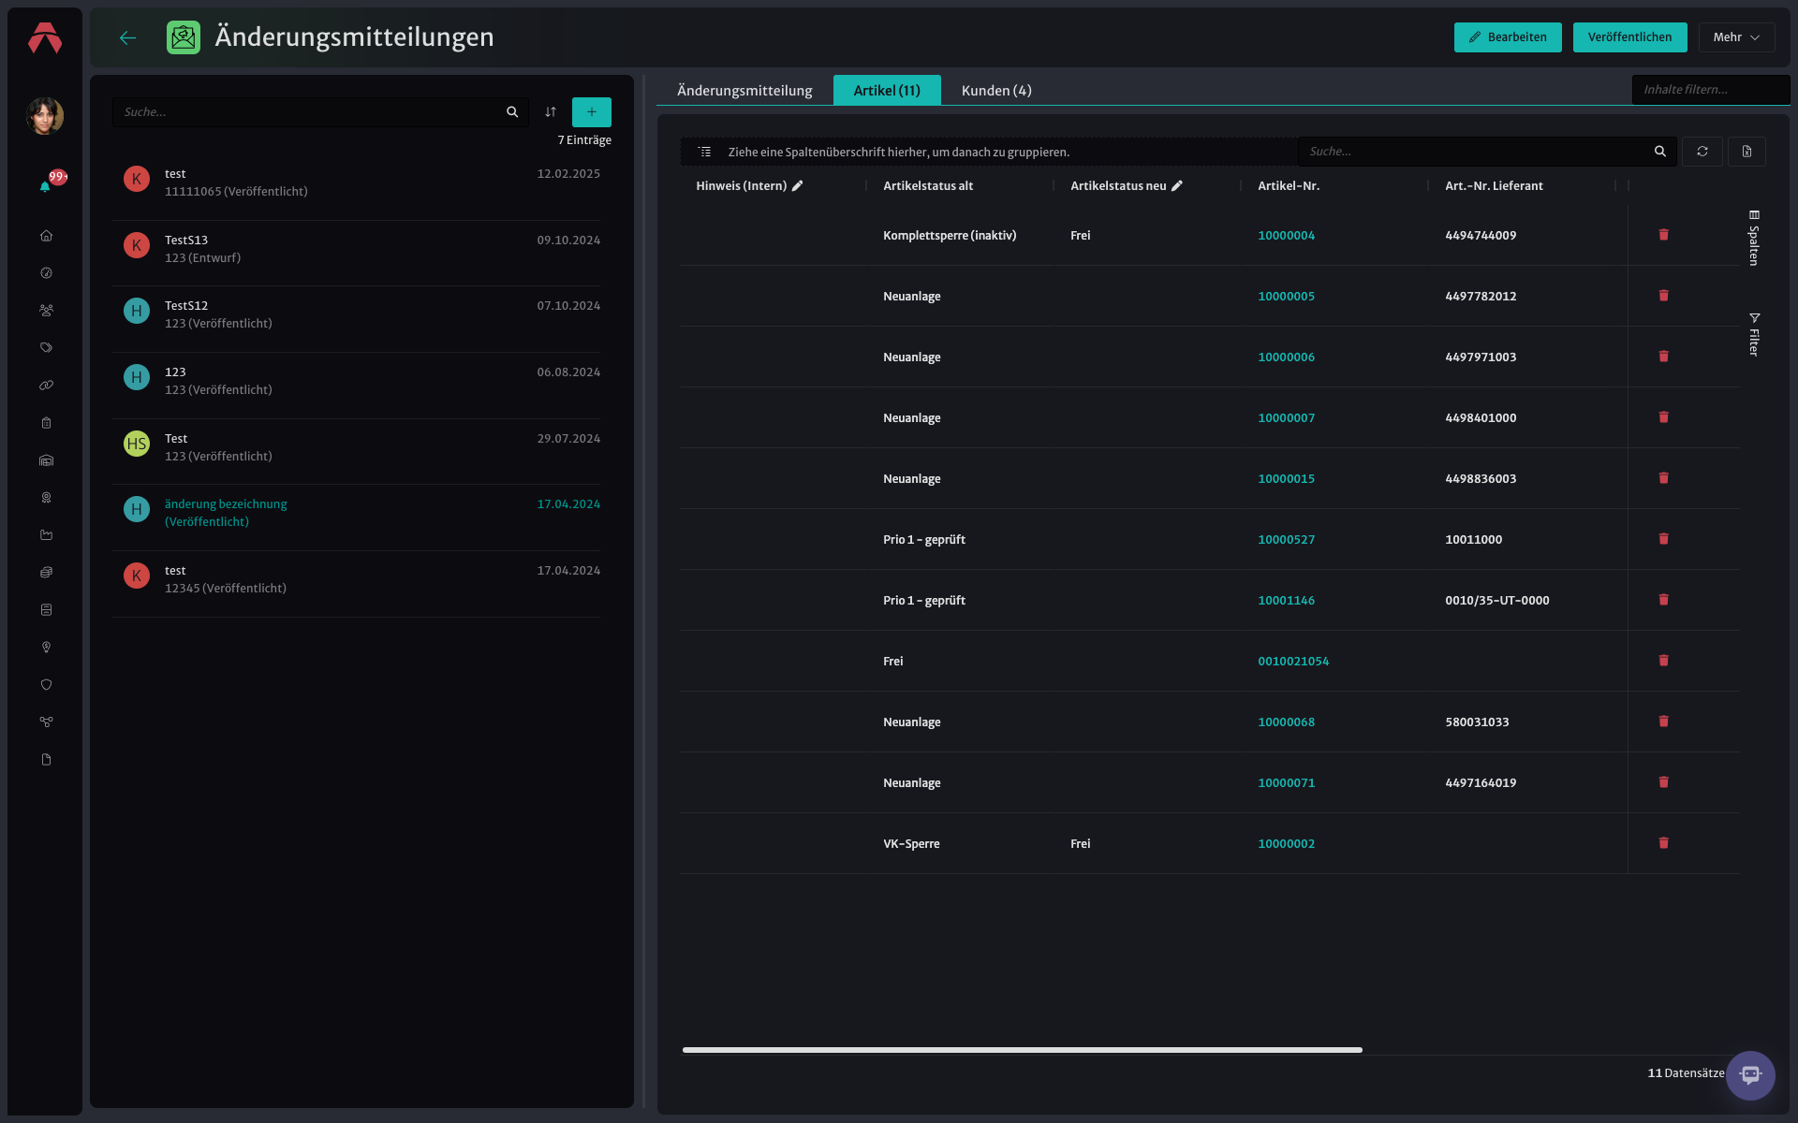Select the Artikel (11) tab
Viewport: 1798px width, 1123px height.
click(887, 91)
